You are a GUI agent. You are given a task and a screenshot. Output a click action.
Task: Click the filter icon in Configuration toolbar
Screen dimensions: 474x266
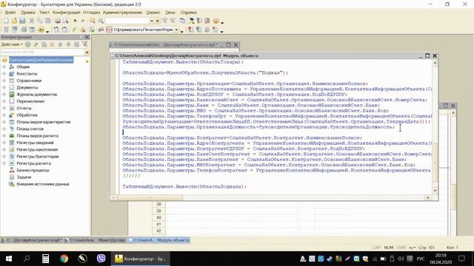pyautogui.click(x=85, y=44)
